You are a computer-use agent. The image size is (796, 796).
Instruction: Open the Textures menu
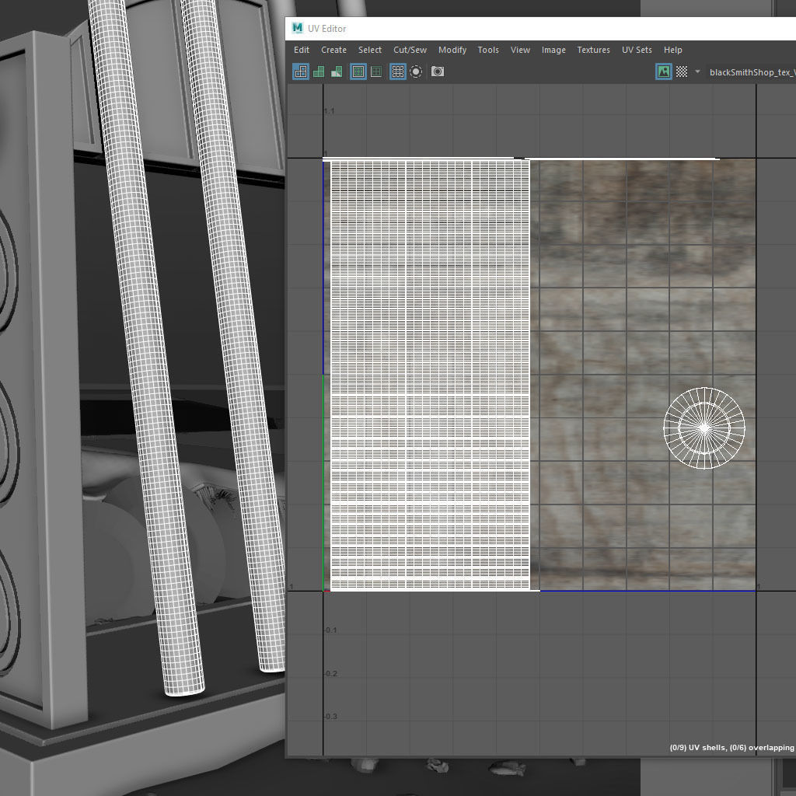coord(593,50)
